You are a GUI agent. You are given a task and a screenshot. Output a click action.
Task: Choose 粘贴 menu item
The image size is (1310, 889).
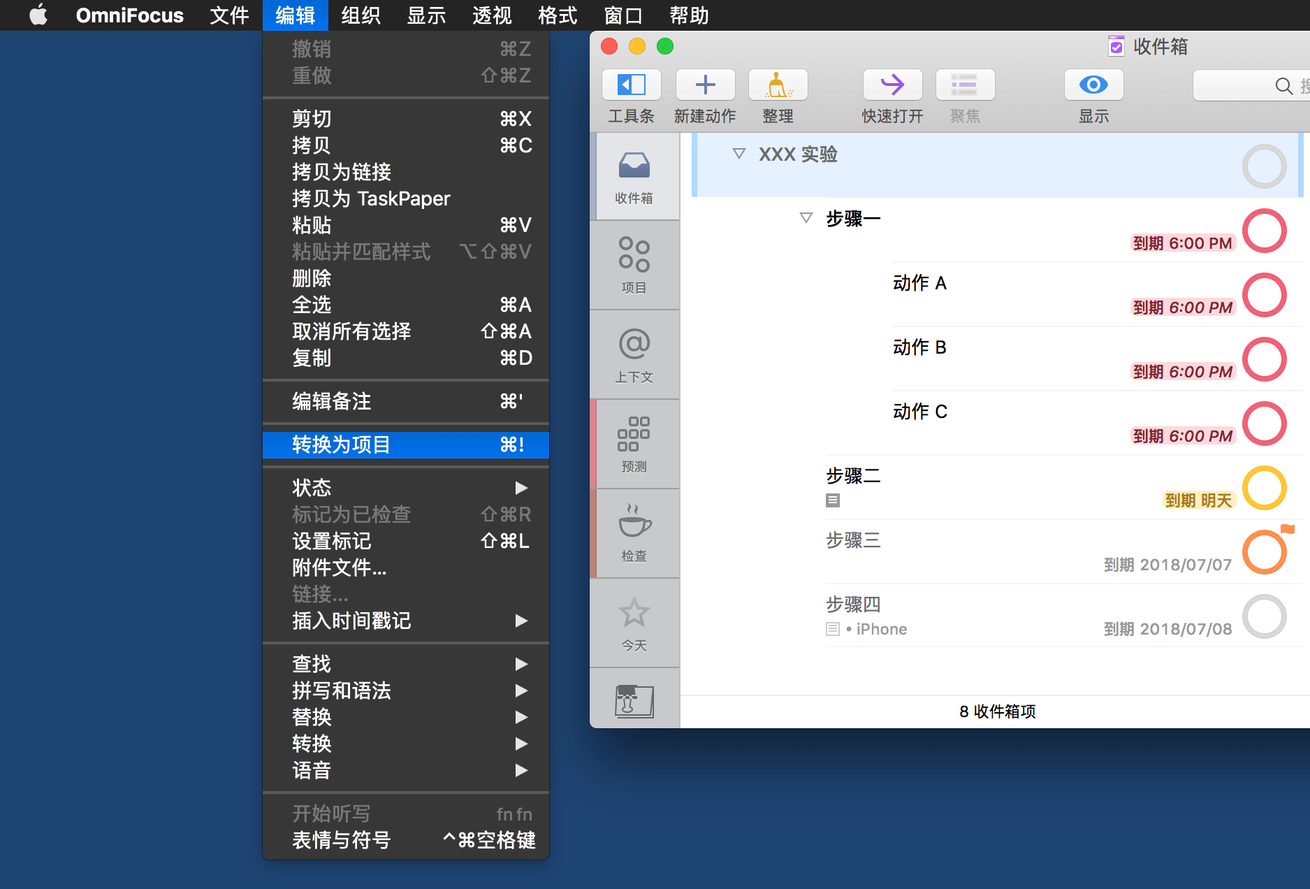pos(406,225)
